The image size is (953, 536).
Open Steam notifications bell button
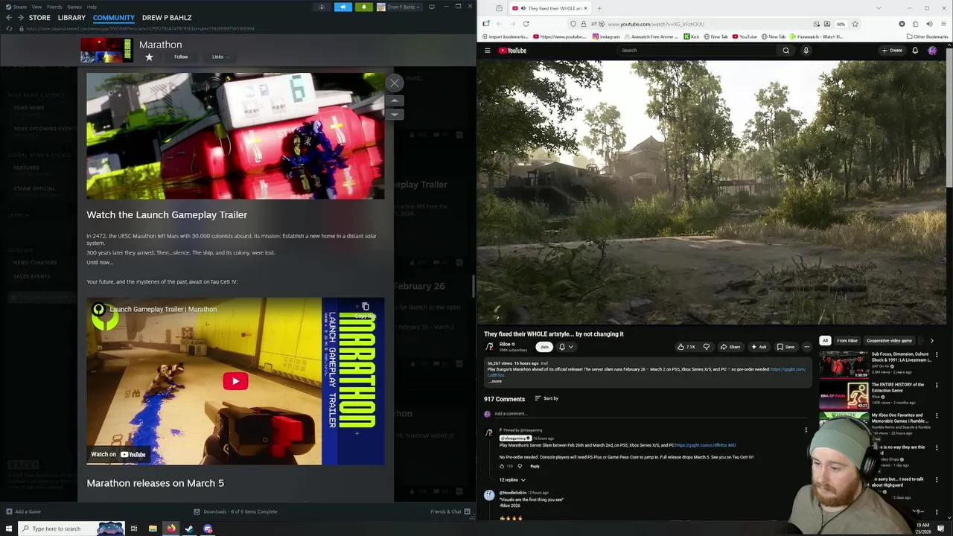click(x=363, y=7)
